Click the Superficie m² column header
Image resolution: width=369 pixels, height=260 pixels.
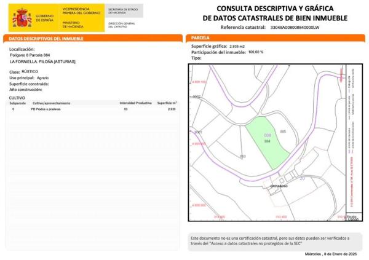(167, 103)
